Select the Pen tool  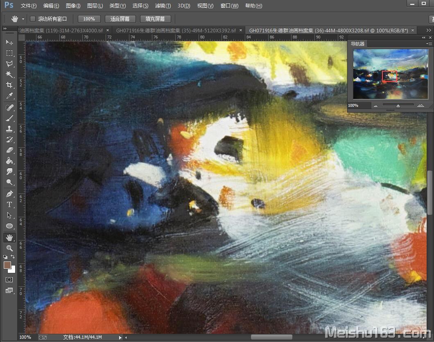pyautogui.click(x=9, y=194)
